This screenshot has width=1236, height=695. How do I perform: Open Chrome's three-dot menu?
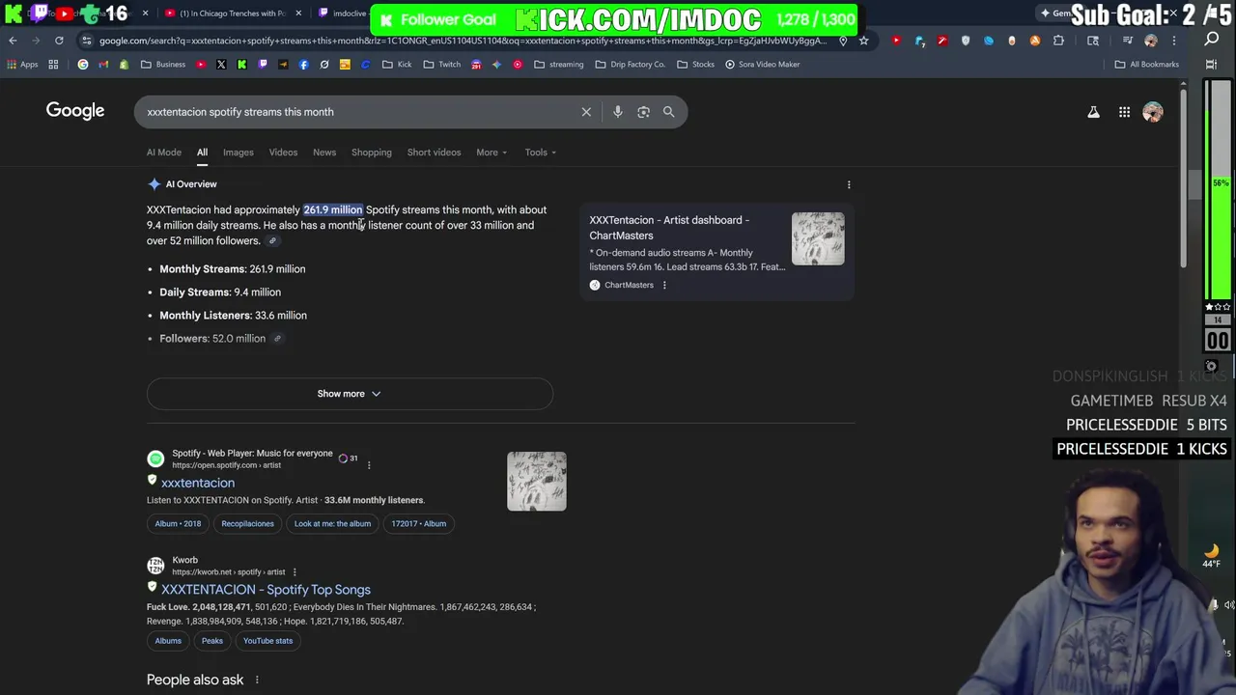[1174, 41]
